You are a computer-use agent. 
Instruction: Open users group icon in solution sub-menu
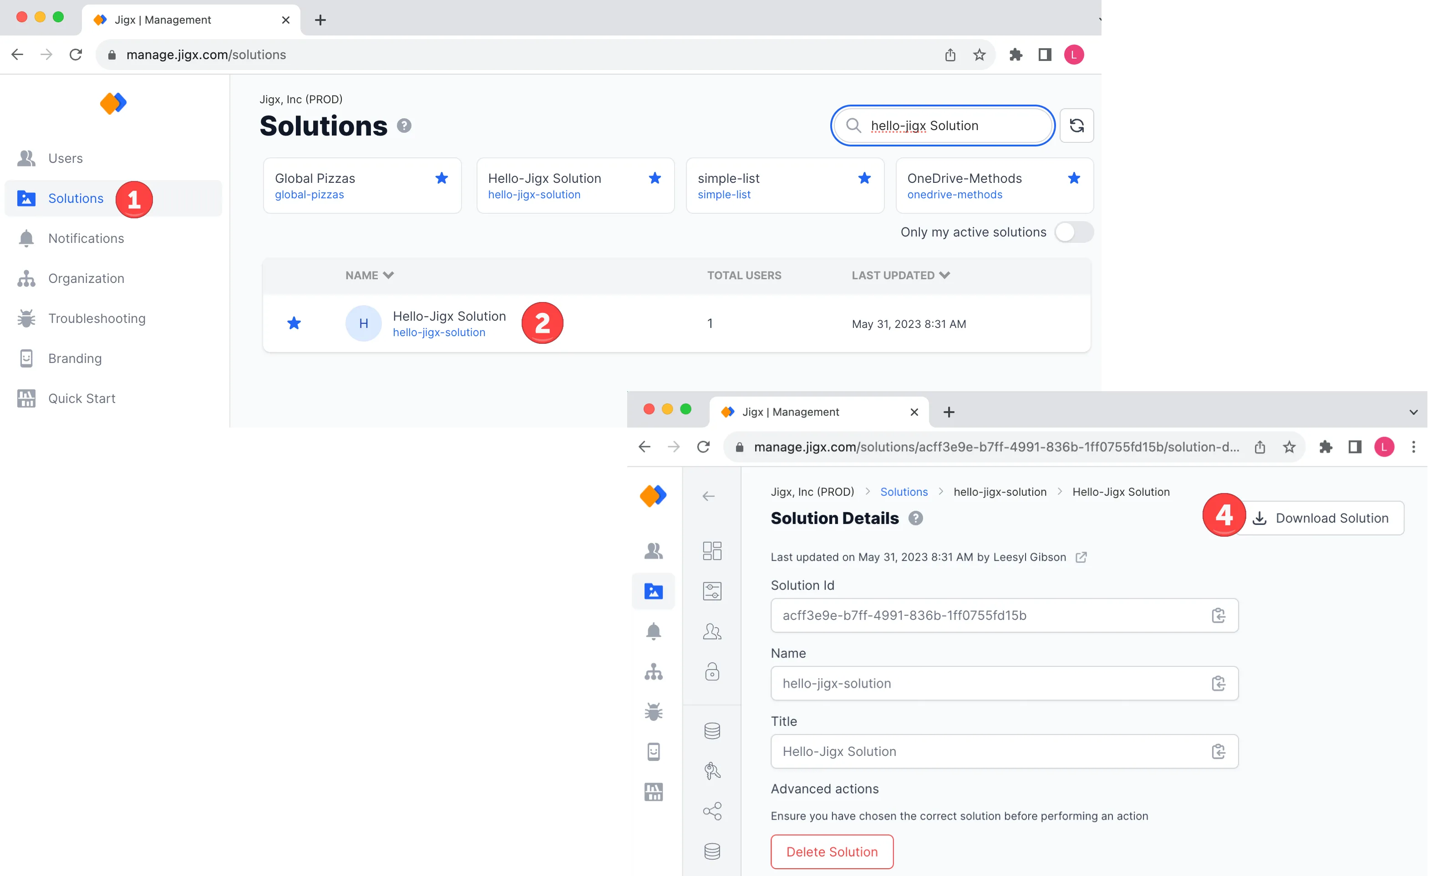pyautogui.click(x=712, y=632)
